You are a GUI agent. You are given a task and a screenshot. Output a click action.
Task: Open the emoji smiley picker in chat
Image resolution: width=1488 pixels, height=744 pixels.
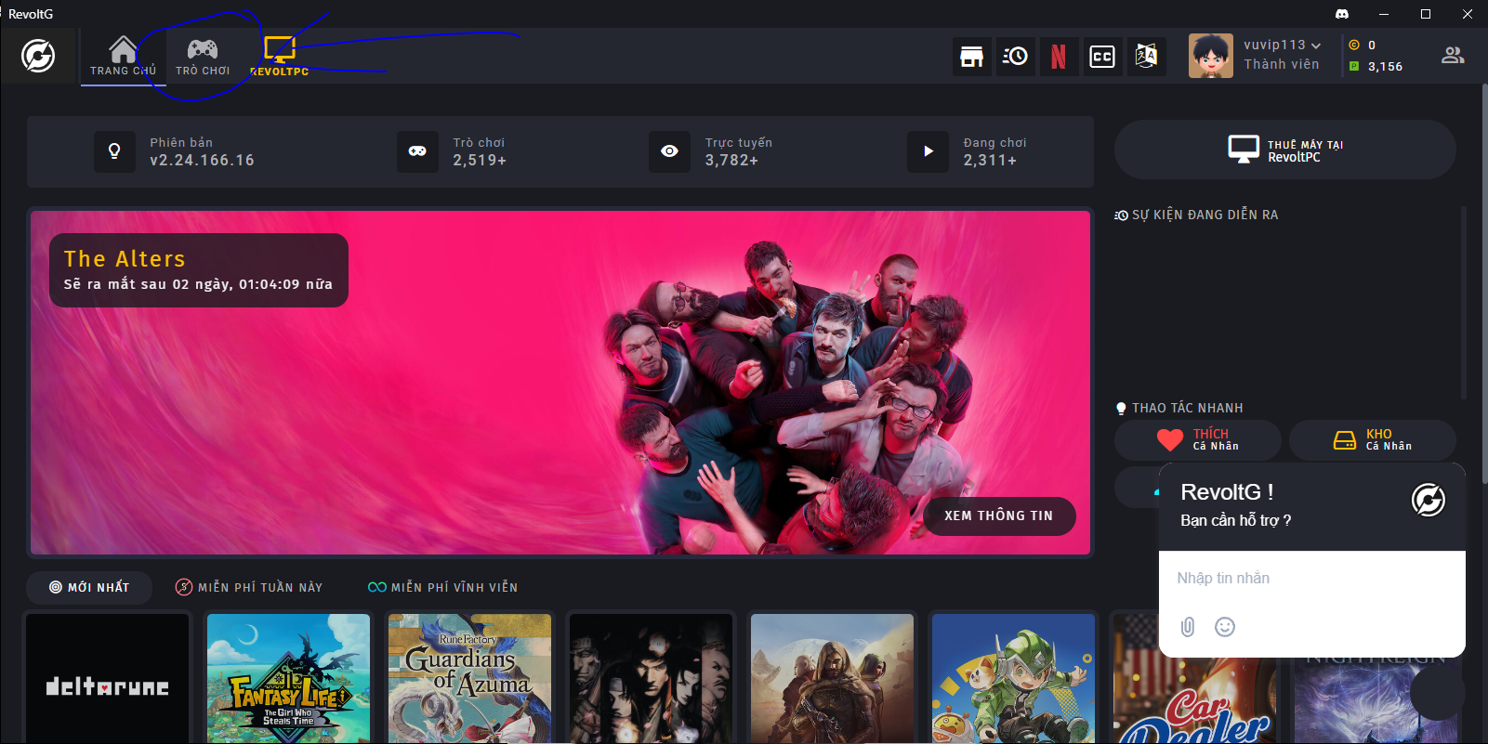pos(1225,627)
